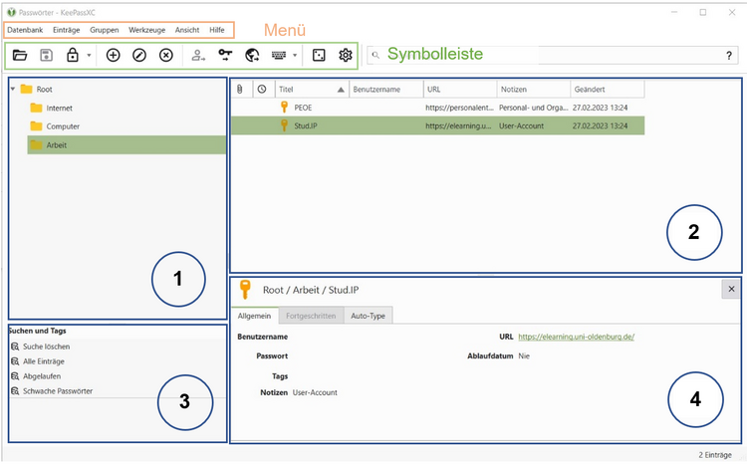747x465 pixels.
Task: Open the Einträge menu
Action: click(66, 30)
